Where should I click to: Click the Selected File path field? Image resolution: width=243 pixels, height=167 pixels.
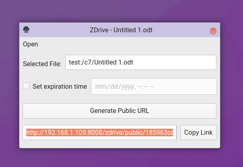point(141,63)
